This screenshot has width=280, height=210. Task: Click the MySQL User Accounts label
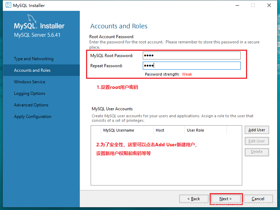[112, 109]
